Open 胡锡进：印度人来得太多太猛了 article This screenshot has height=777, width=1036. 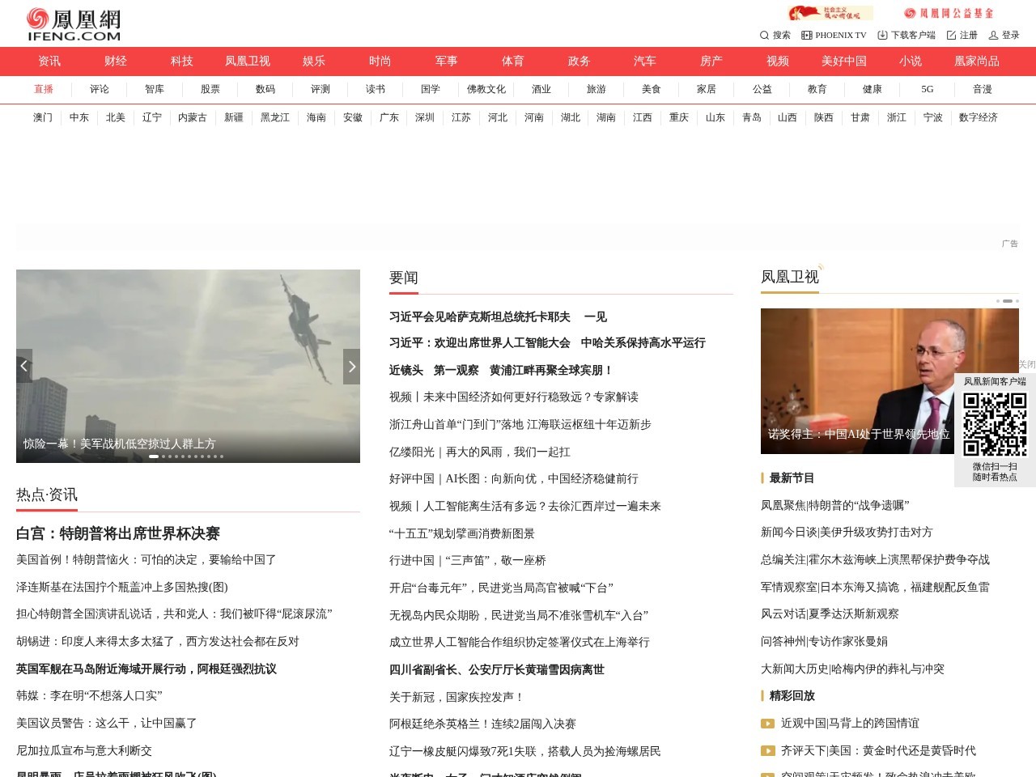(x=158, y=641)
